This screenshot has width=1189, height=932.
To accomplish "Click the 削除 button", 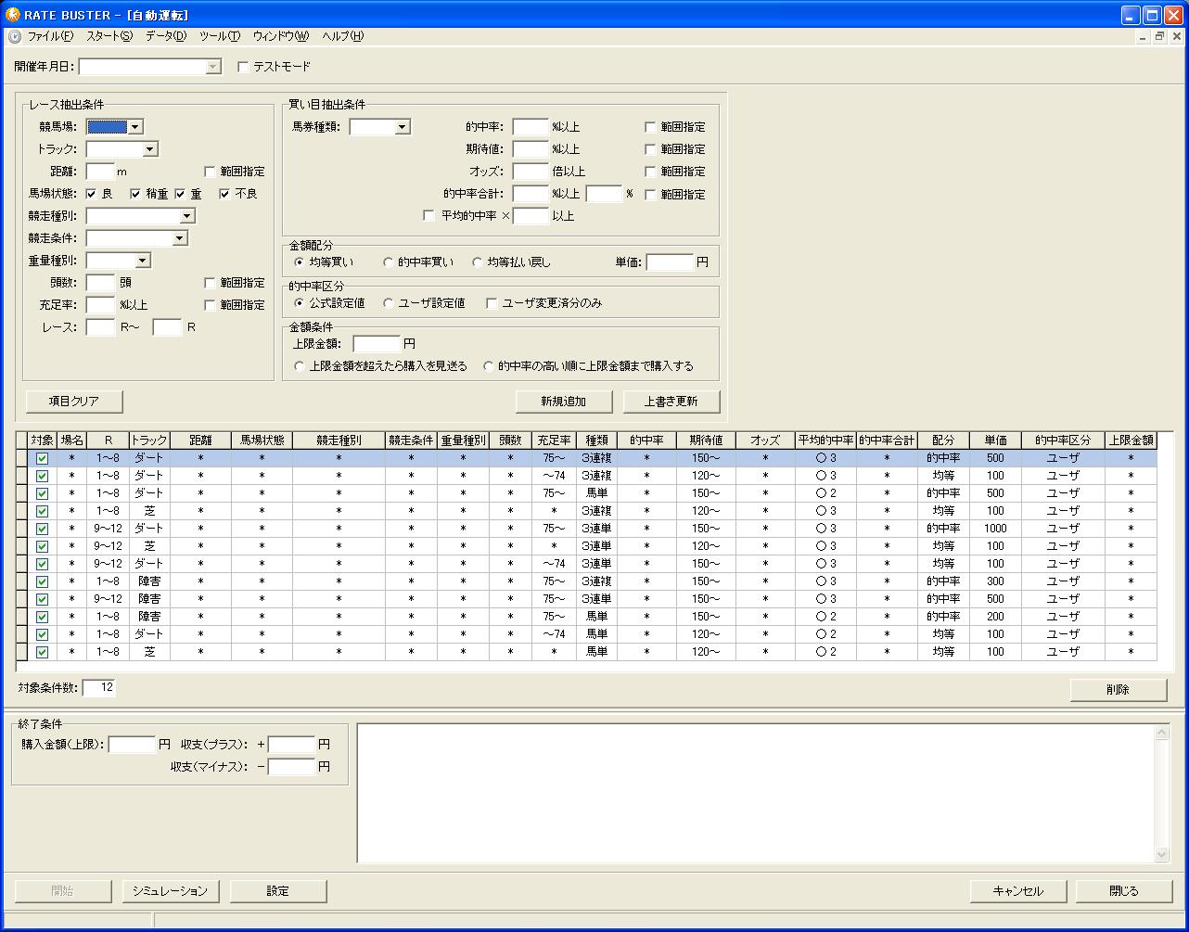I will click(x=1119, y=690).
